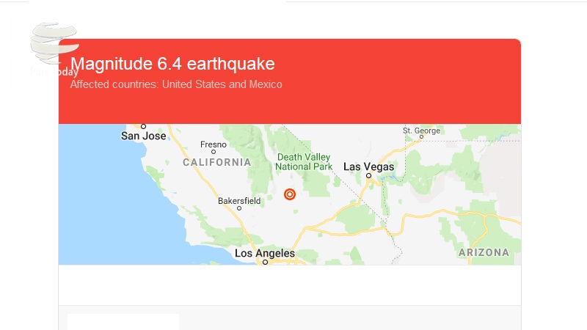587x330 pixels.
Task: Click the CALIFORNIA state label
Action: (216, 162)
